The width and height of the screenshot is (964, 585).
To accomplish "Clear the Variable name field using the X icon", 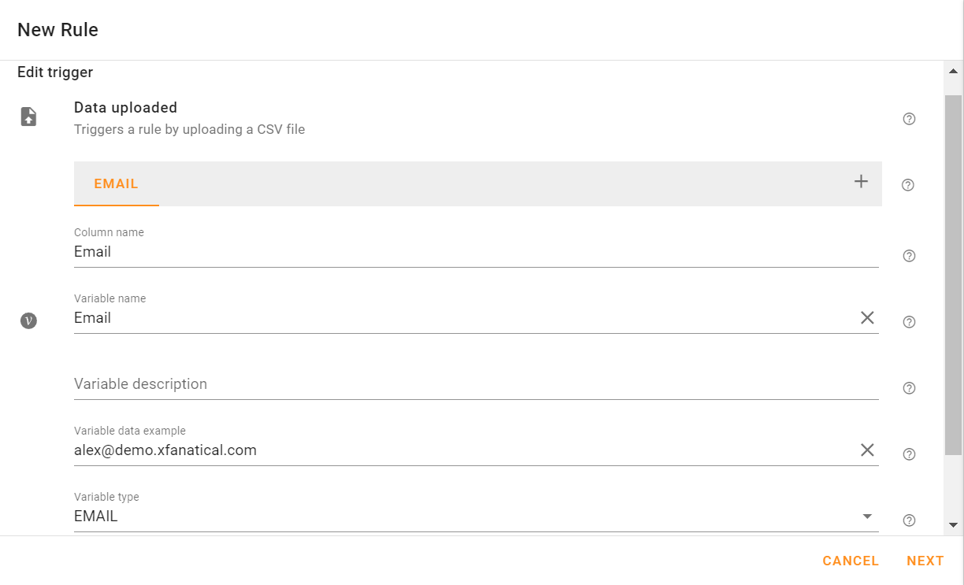I will tap(867, 317).
